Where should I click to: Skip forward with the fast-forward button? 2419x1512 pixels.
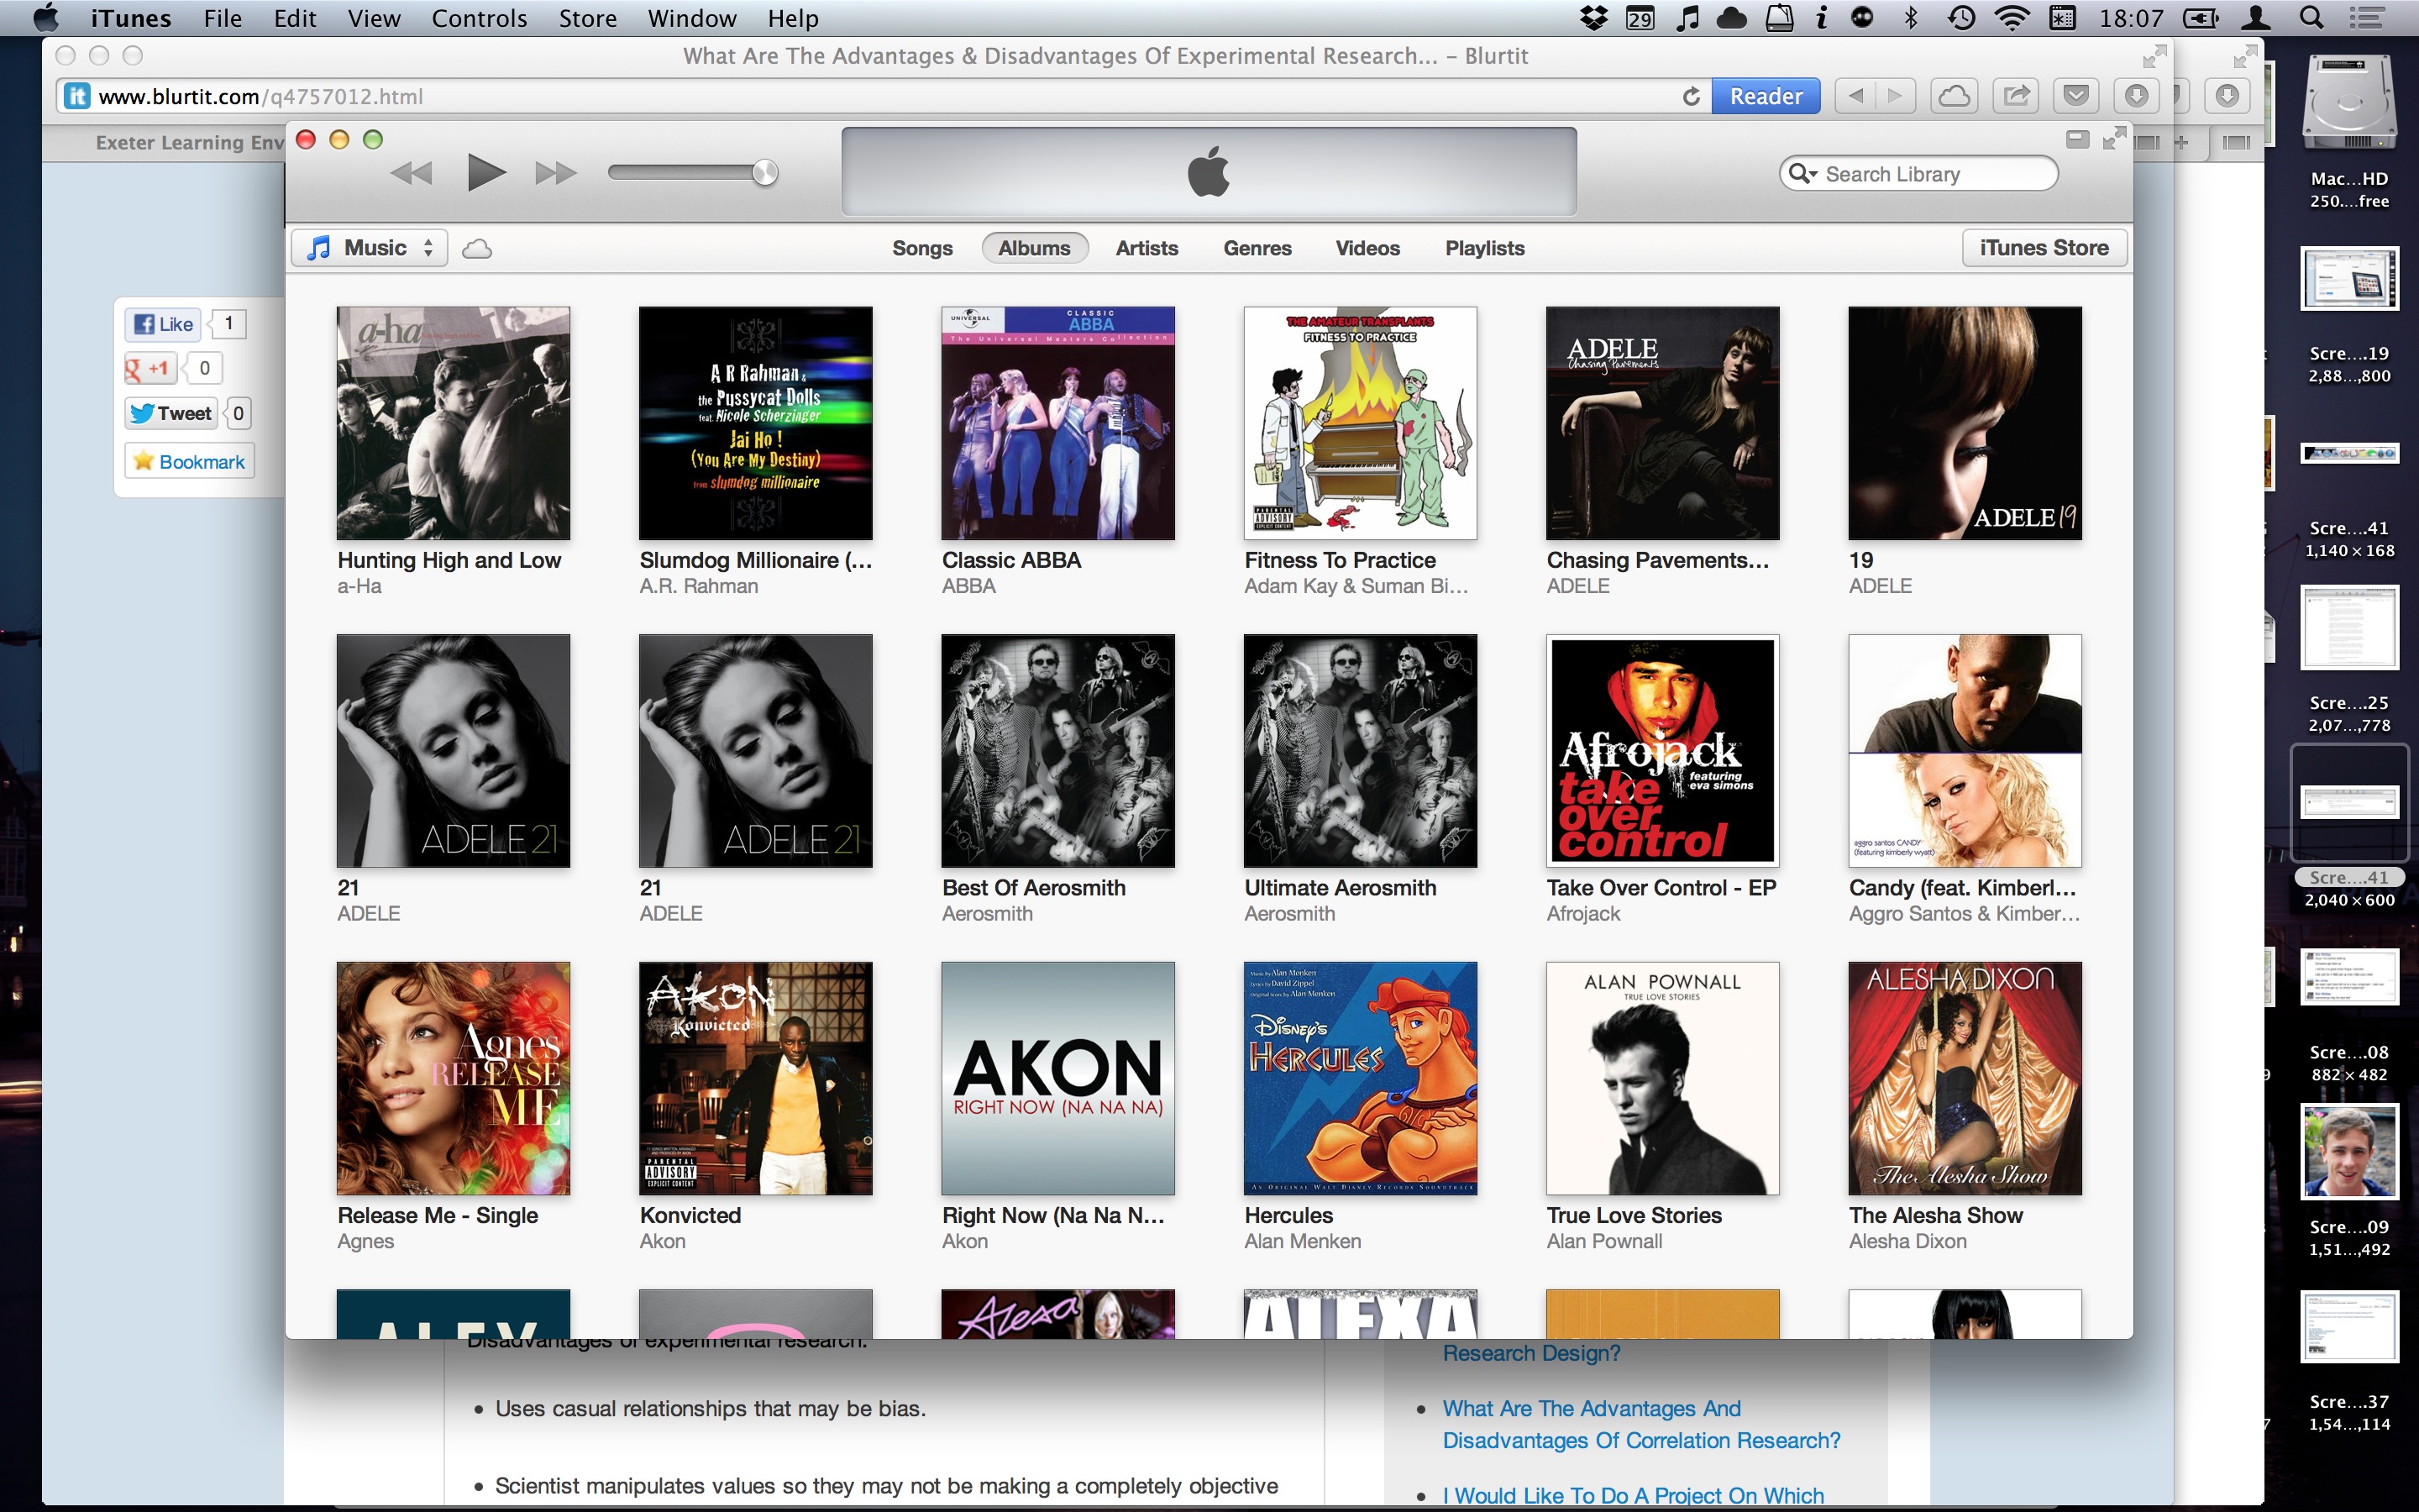(x=556, y=174)
